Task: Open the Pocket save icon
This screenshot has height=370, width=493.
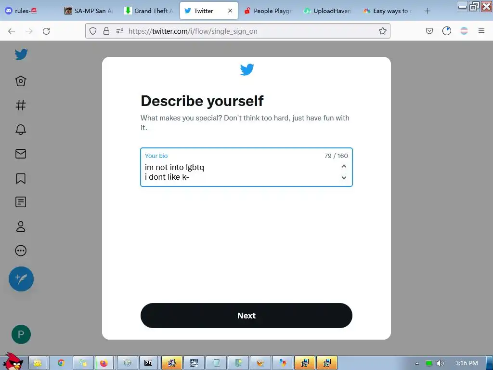Action: pos(429,31)
